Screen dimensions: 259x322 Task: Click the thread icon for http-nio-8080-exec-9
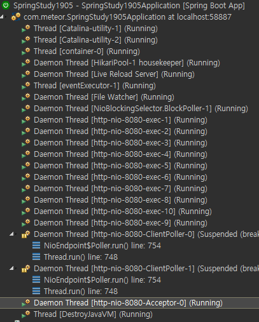pos(26,223)
